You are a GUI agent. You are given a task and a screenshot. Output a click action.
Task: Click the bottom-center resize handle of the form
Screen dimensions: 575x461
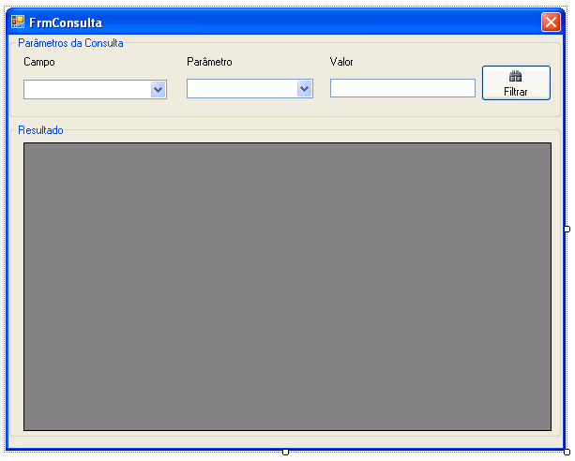[285, 452]
